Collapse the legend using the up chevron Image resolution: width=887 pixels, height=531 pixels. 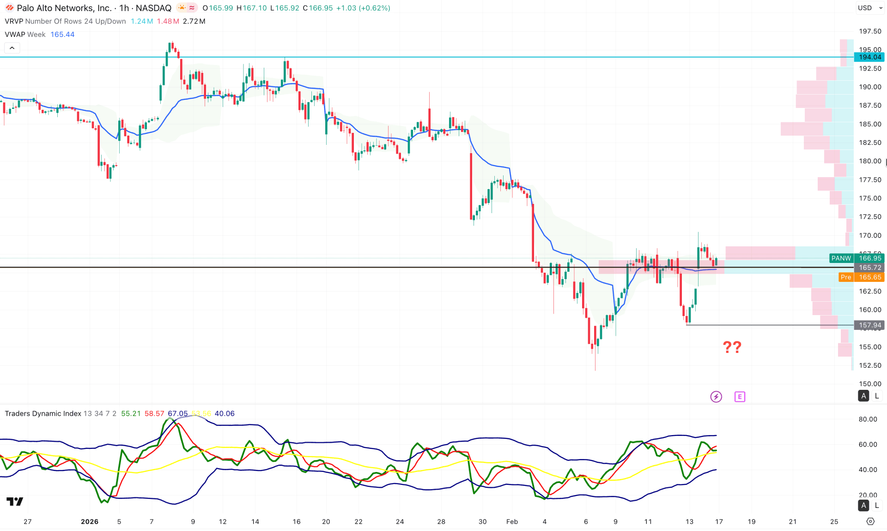(12, 48)
